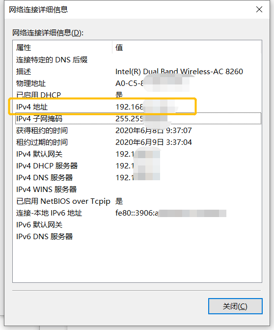
Task: Select the 描述 row label
Action: [x=24, y=72]
